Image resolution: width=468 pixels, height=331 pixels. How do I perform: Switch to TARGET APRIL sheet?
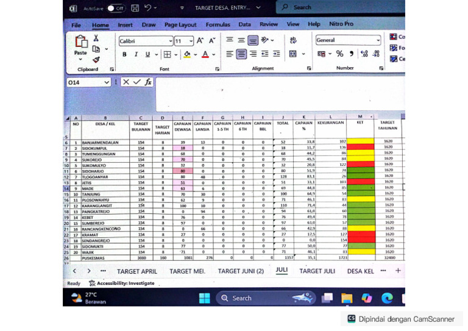point(137,272)
